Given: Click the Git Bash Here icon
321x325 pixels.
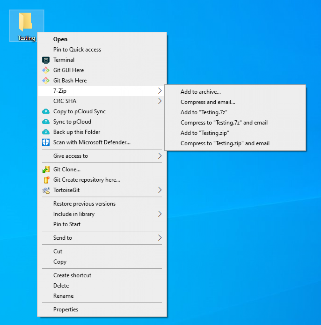Looking at the screenshot, I should (46, 80).
